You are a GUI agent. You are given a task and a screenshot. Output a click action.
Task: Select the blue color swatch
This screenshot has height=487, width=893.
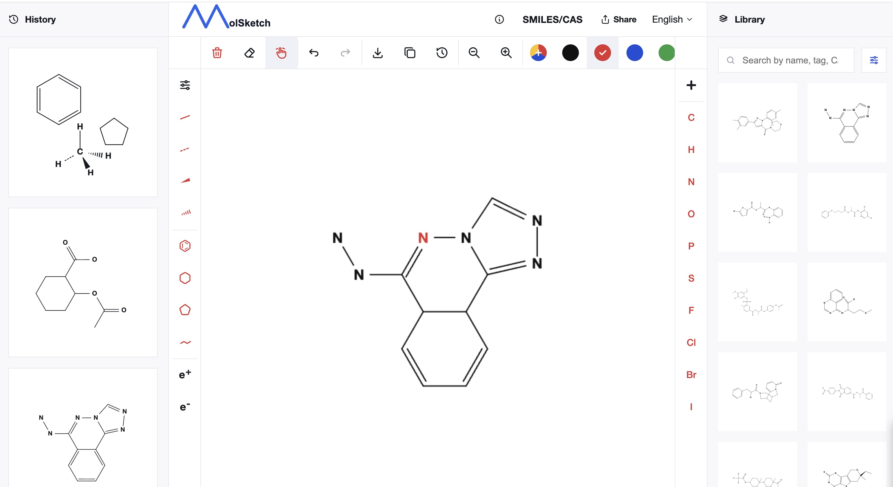coord(634,53)
